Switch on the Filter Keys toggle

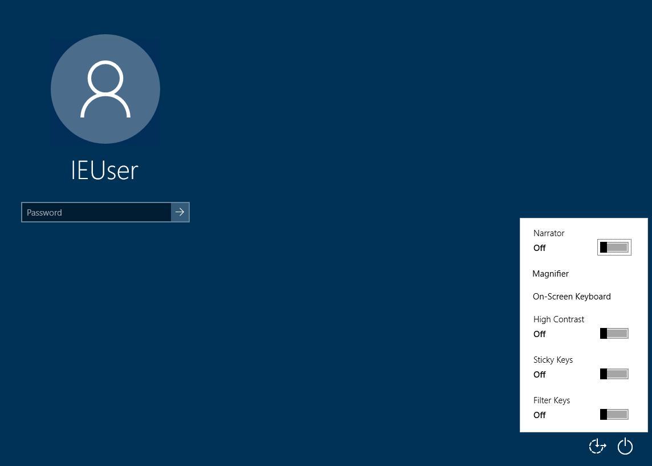point(614,415)
